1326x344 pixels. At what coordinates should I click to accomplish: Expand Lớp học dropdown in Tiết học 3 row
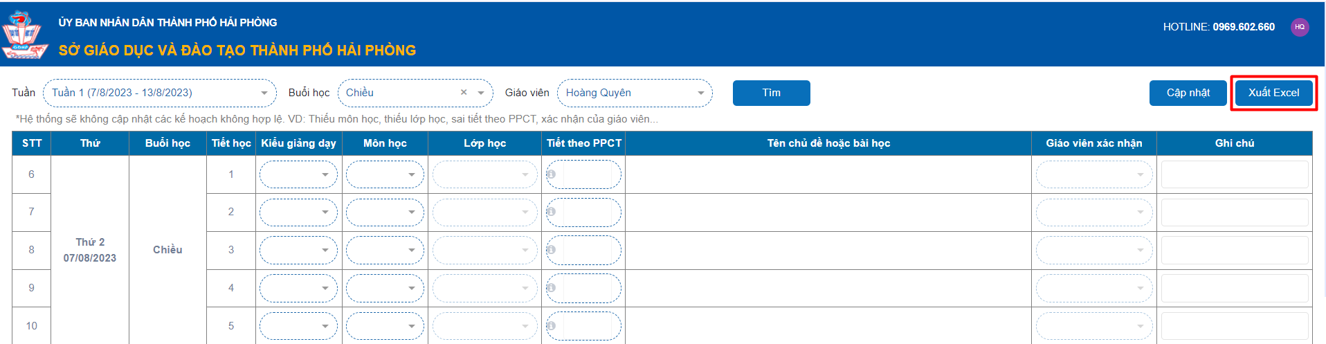484,250
